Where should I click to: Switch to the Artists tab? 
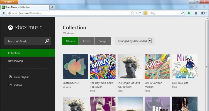pyautogui.click(x=87, y=41)
